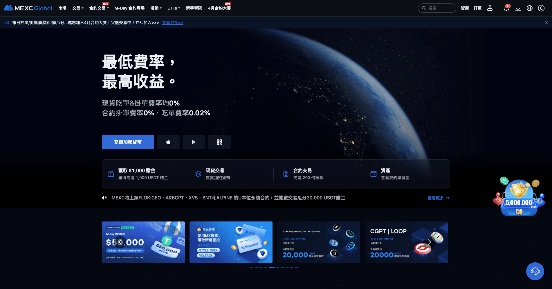Open the language globe icon
This screenshot has height=289, width=552.
coord(530,8)
